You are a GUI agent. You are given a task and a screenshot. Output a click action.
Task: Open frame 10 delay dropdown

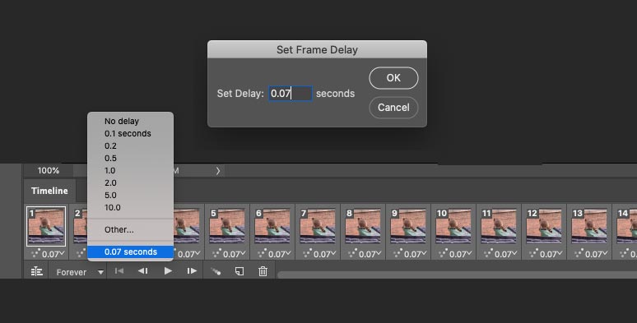point(461,254)
